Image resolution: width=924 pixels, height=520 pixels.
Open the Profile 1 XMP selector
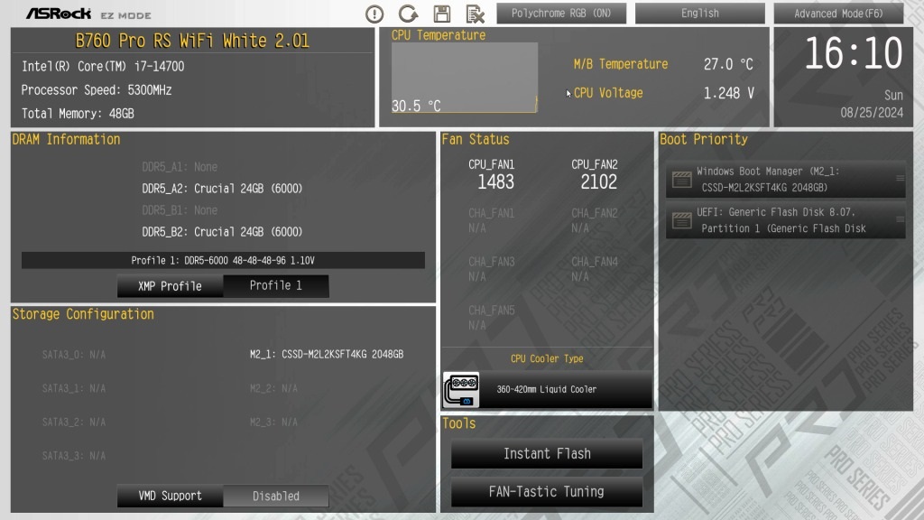(276, 286)
